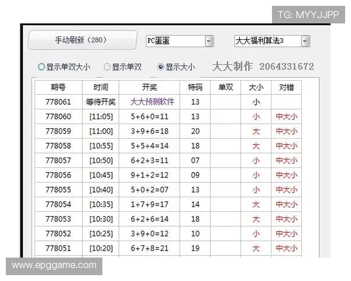Click special code 07 cell

coord(195,160)
